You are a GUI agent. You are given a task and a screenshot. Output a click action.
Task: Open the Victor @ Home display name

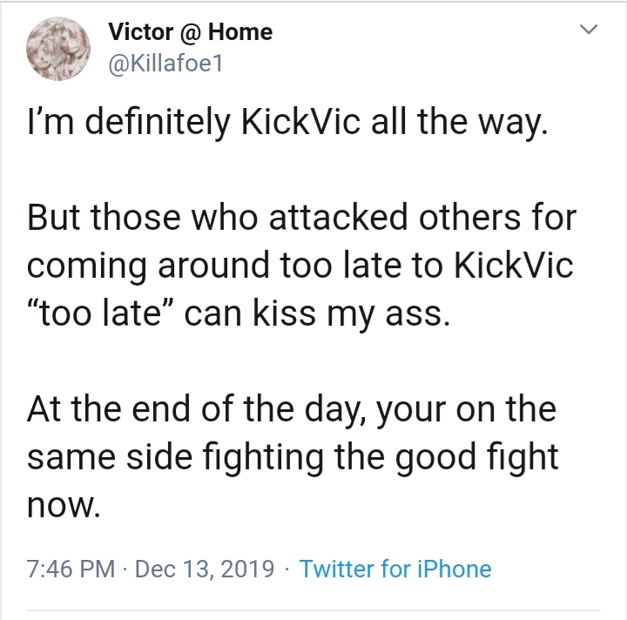click(x=191, y=32)
